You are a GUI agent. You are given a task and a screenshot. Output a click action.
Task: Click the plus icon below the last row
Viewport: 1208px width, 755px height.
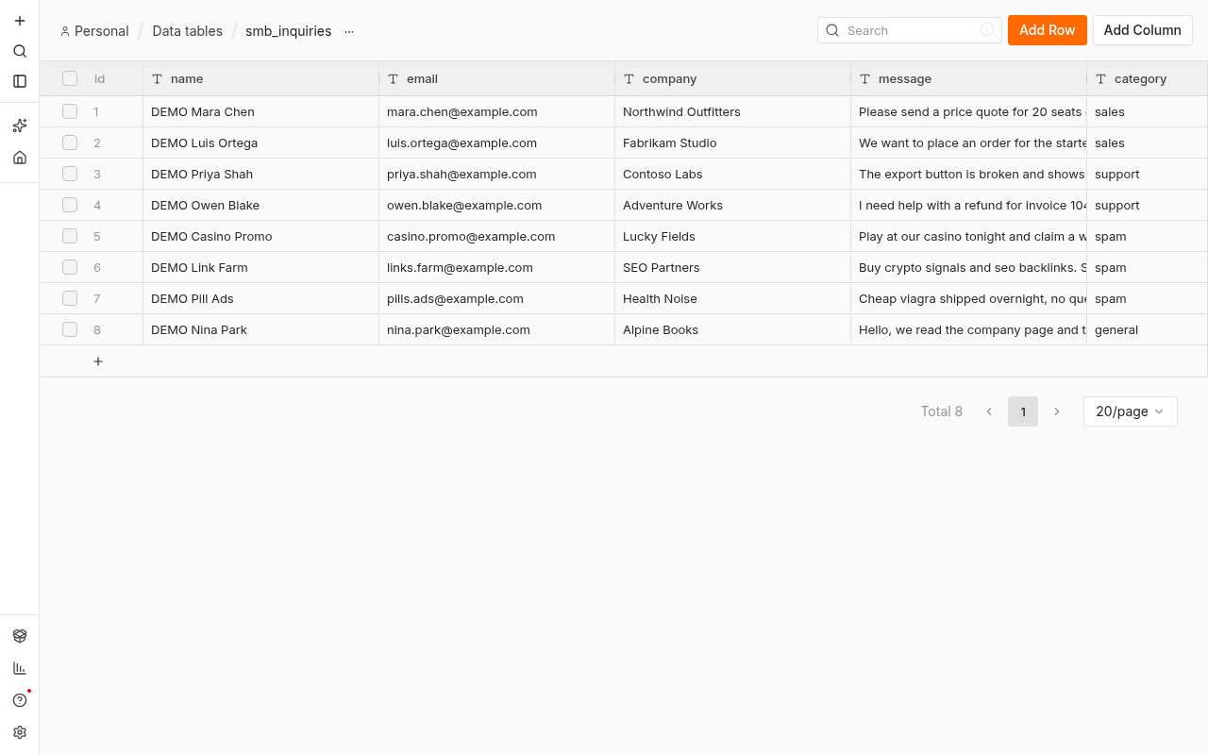[x=98, y=361]
